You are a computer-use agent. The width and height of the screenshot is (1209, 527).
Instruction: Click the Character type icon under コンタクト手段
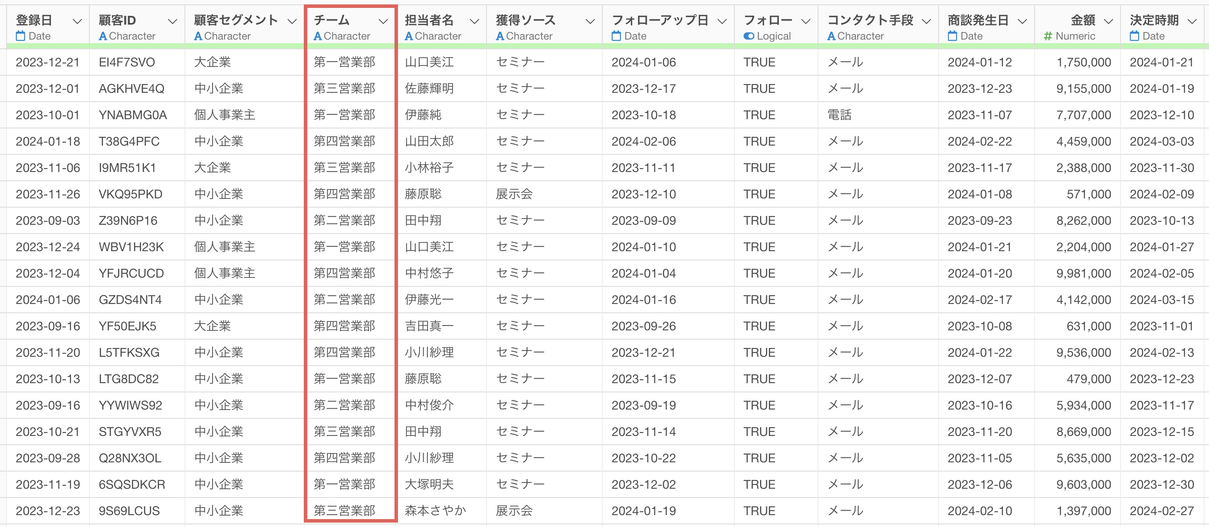(831, 36)
